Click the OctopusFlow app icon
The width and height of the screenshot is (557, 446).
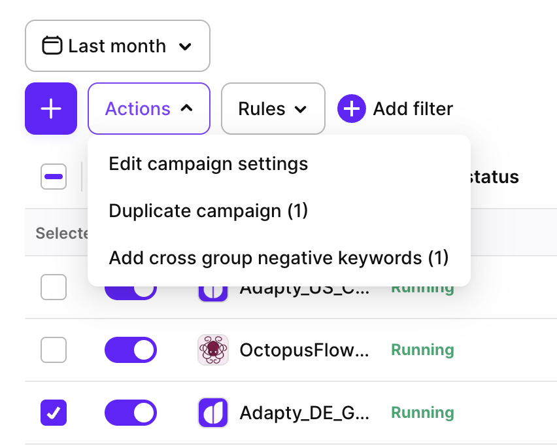213,350
